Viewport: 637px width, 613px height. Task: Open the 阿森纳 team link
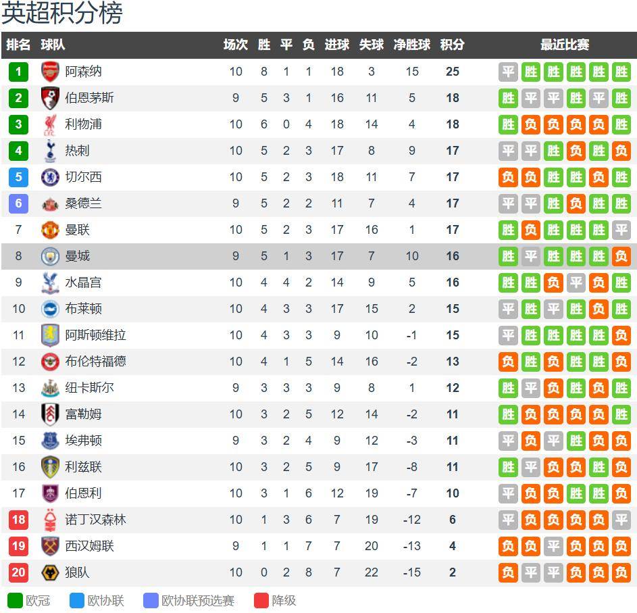tap(83, 72)
